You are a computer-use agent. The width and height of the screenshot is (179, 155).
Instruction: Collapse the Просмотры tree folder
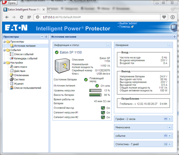click(4, 42)
